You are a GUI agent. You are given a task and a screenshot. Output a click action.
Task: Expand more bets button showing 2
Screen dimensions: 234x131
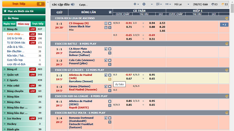pos(224,25)
